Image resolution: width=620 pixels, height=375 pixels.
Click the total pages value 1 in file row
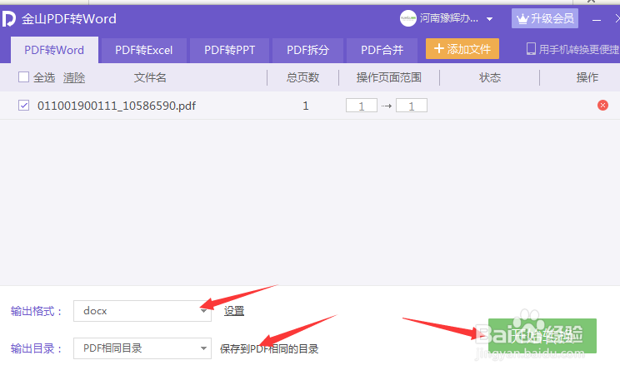(306, 106)
